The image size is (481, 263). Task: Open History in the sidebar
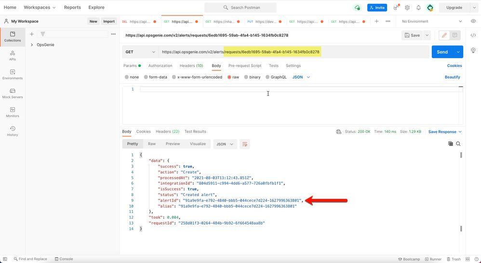[x=13, y=131]
